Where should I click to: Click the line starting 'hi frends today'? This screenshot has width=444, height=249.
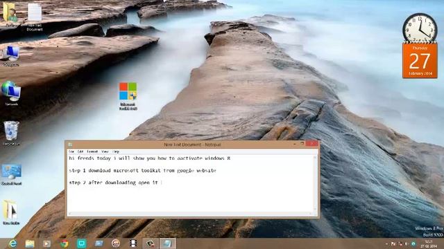[150, 158]
